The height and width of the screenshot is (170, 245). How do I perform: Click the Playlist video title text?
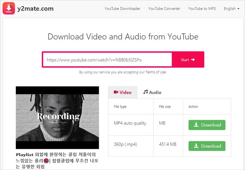coord(57,161)
